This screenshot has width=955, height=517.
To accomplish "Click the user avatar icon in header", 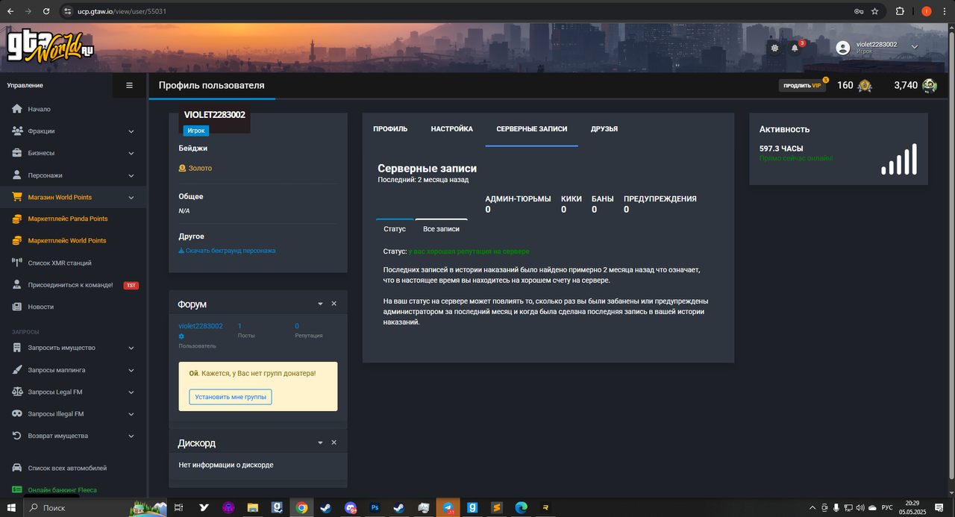I will coord(843,48).
